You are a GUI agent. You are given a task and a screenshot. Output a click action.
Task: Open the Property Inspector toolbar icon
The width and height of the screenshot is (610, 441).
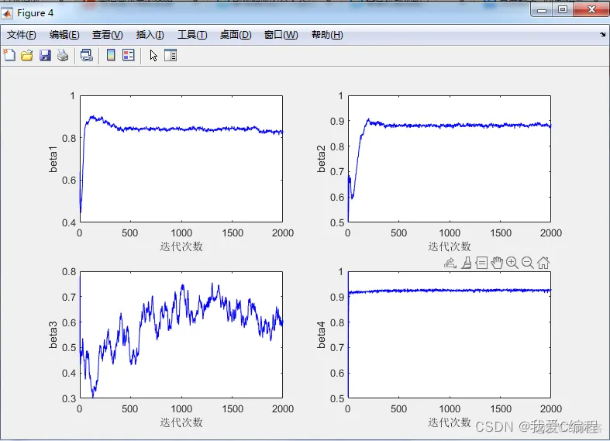pos(171,55)
